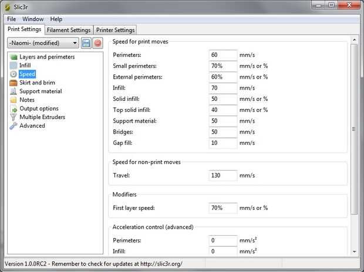Click the Layers and perimeters icon

click(14, 57)
